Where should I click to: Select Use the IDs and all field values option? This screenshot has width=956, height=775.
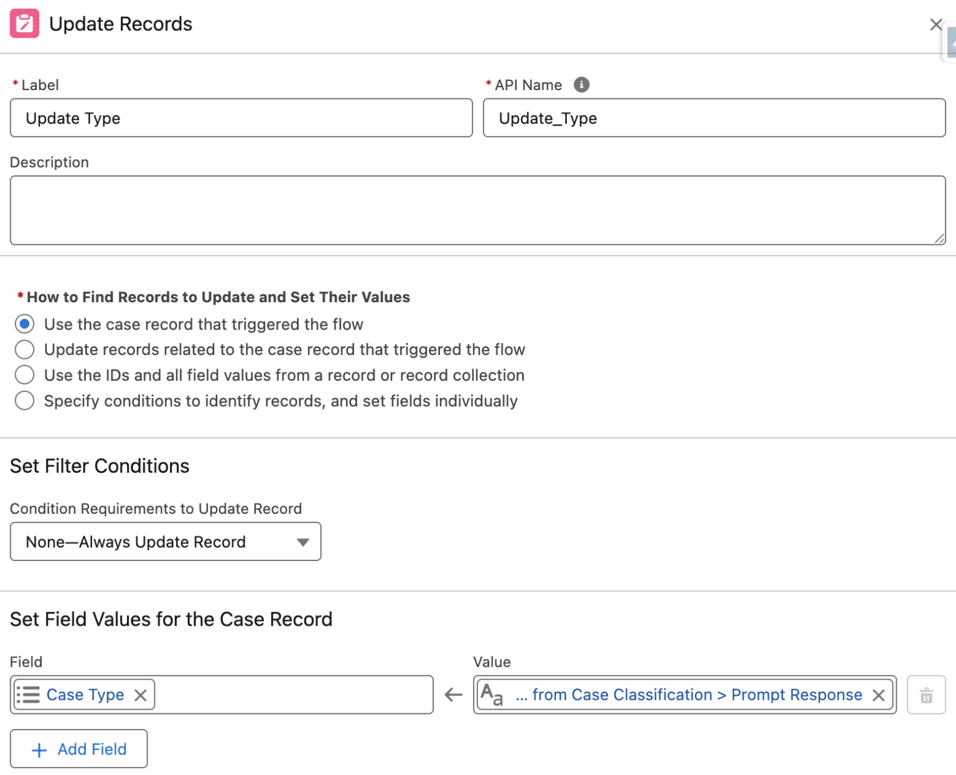(24, 375)
